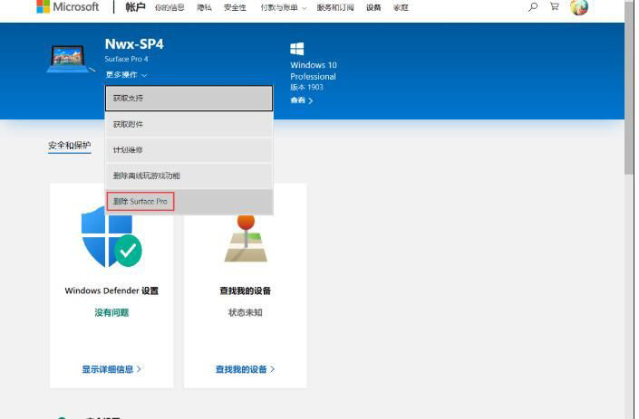Open the search magnifier icon
The width and height of the screenshot is (639, 419).
pyautogui.click(x=533, y=7)
